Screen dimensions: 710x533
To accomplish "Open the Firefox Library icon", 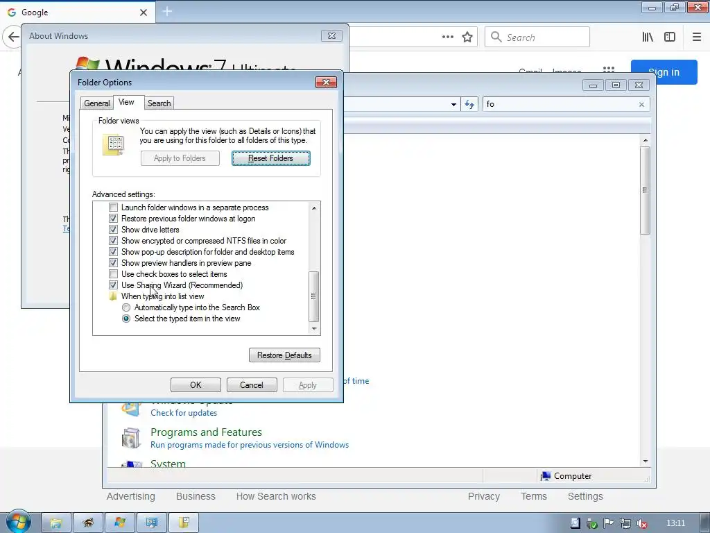I will click(648, 37).
